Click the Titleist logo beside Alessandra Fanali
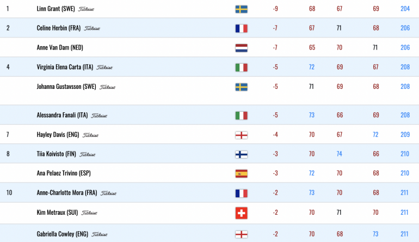Image resolution: width=419 pixels, height=242 pixels. coord(99,116)
